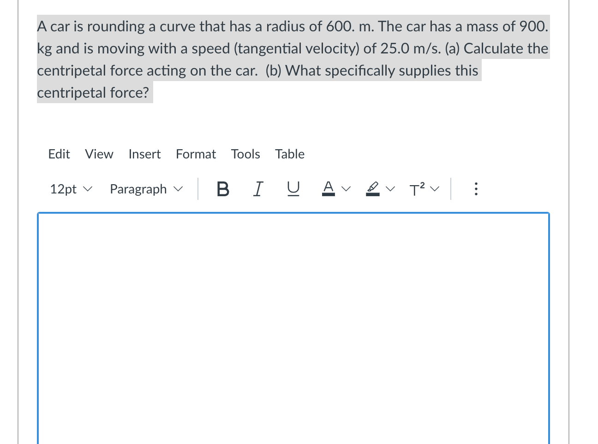
Task: Apply highlighter color to text
Action: tap(372, 189)
